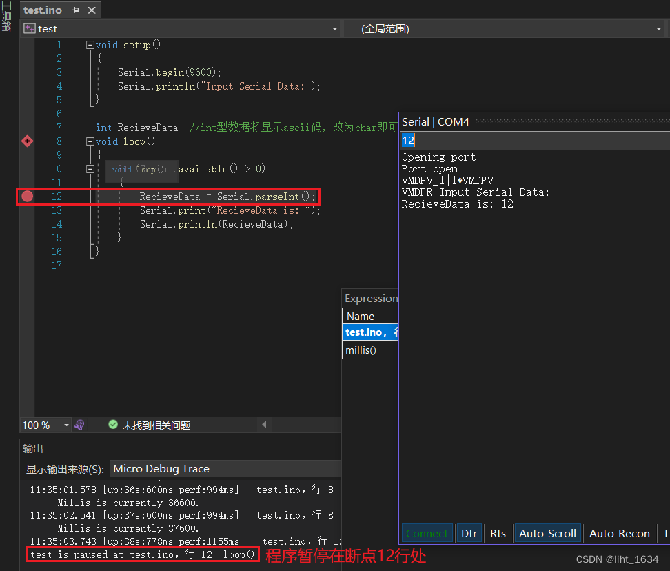This screenshot has height=571, width=670.
Task: Collapse the loop function with the fold icon
Action: 89,141
